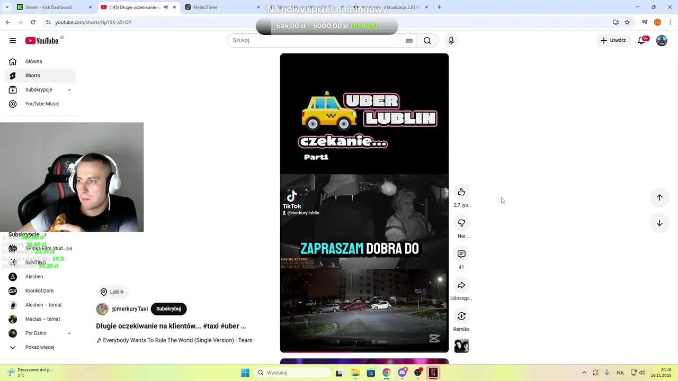Go to the YouTube home logo
This screenshot has width=678, height=381.
42,41
